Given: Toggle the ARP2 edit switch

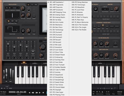Looking at the screenshot, I should [99, 27].
